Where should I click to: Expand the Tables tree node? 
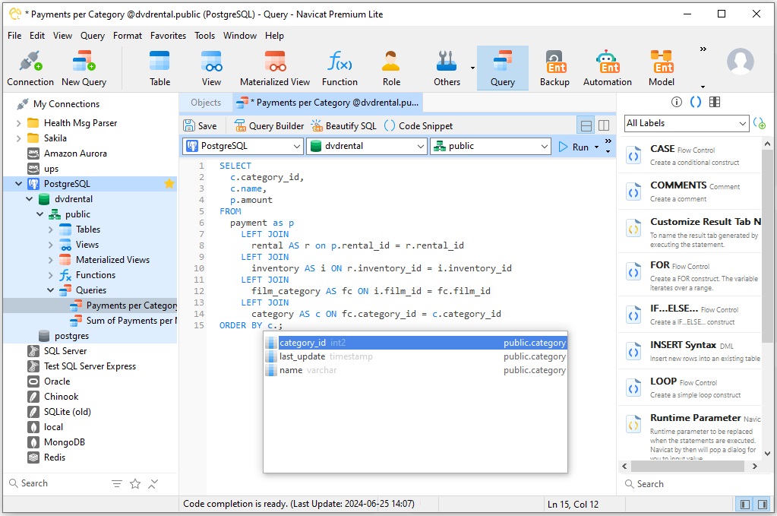click(51, 230)
